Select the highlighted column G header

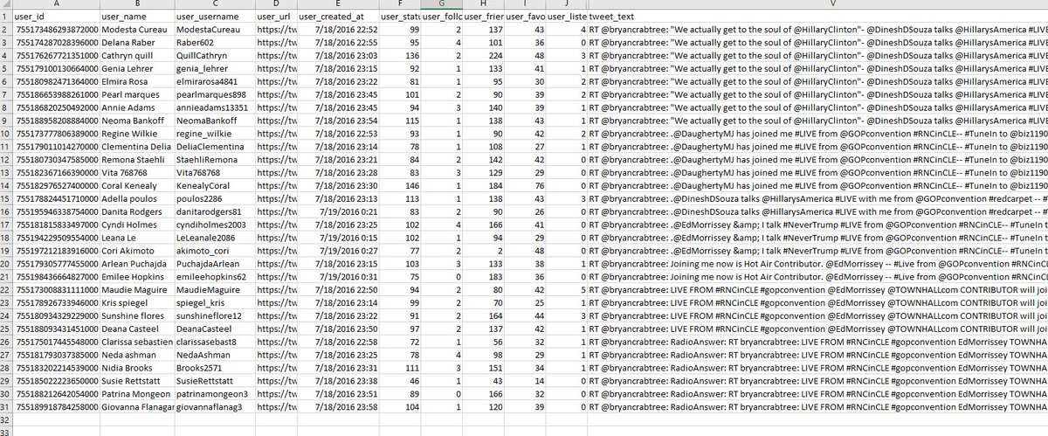[x=441, y=5]
